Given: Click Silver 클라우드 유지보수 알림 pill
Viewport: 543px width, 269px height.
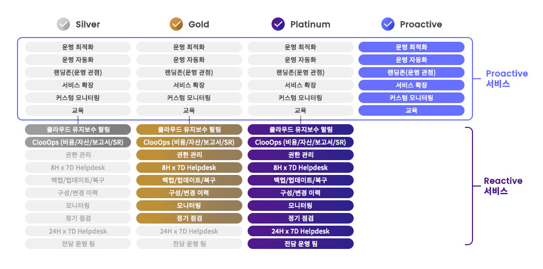Looking at the screenshot, I should tap(78, 129).
